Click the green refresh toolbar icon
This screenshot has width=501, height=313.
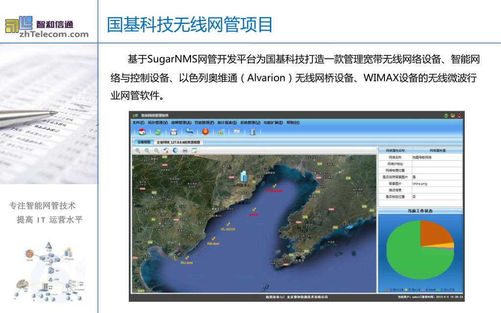158,132
